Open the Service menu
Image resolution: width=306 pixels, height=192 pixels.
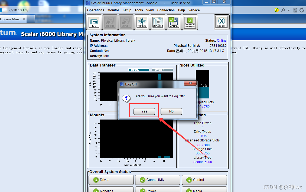click(194, 10)
